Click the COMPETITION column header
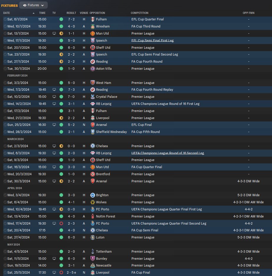 tap(139, 13)
